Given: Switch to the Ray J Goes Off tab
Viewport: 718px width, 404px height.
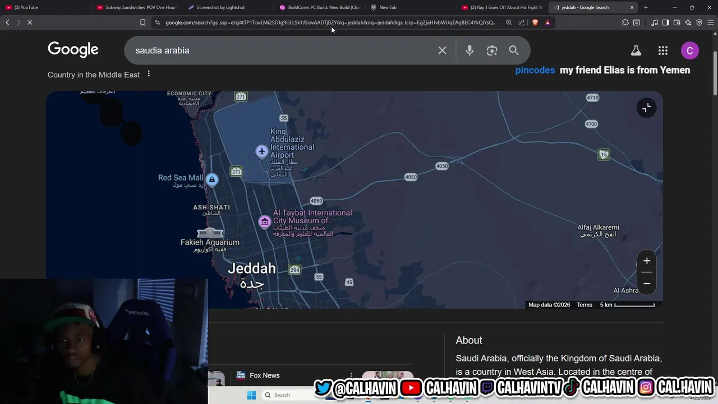Looking at the screenshot, I should click(x=502, y=7).
